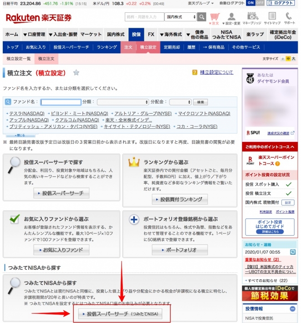Open 重要なお知らせ (2) link
301x323 pixels.
click(262, 260)
